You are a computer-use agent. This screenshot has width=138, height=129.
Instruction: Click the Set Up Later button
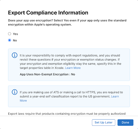103,123
